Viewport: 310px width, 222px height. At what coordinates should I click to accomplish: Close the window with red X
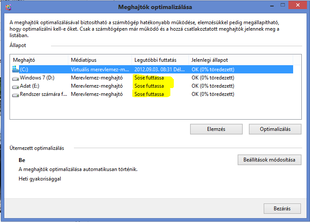click(x=298, y=5)
